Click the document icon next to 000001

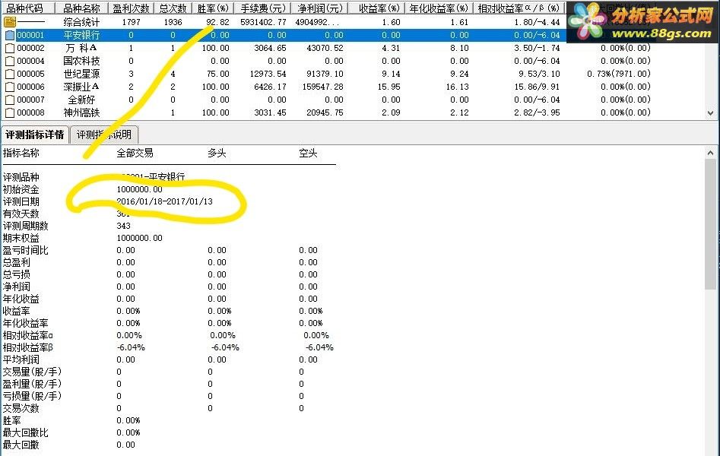pos(10,35)
